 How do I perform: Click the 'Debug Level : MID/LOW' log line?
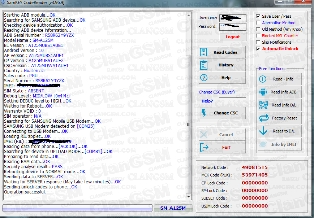[x=37, y=96]
